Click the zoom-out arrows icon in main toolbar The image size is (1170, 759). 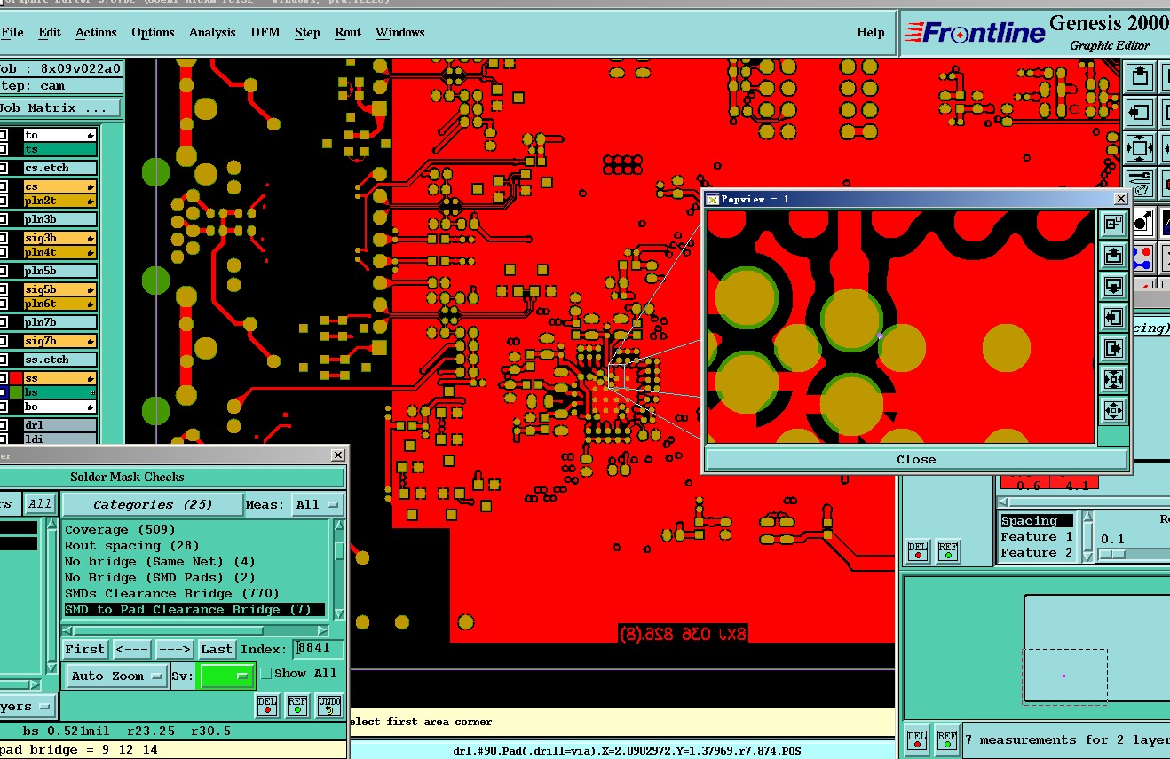point(1141,147)
